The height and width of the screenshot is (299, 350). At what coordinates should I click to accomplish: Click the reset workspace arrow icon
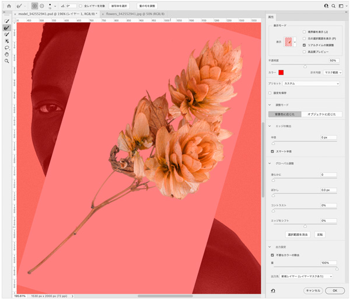click(273, 291)
